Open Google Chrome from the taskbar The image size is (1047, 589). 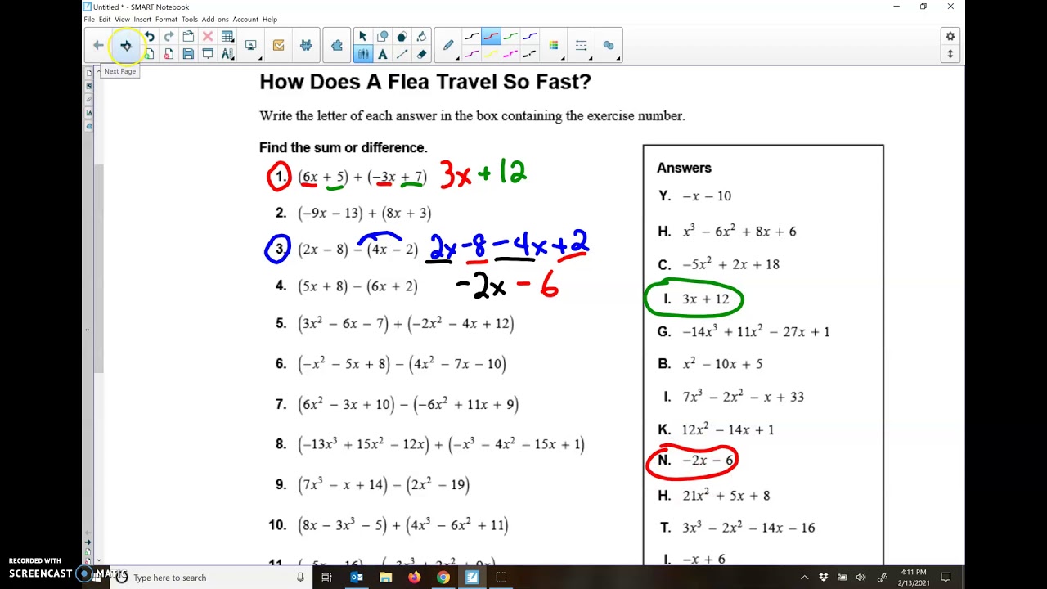coord(443,578)
